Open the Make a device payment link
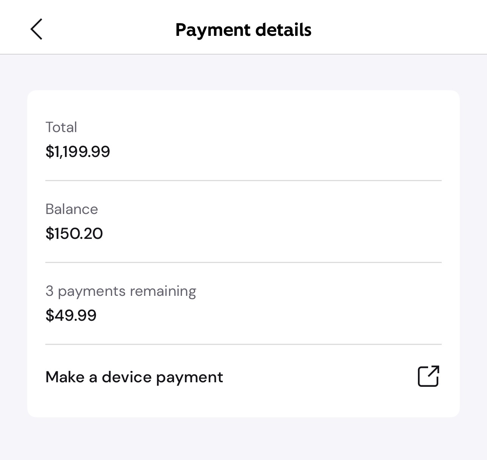 (x=134, y=377)
